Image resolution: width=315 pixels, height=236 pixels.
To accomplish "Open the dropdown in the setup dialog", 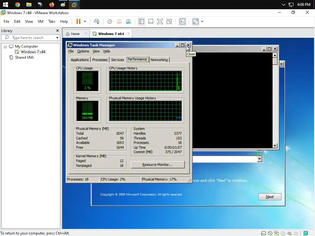I will pyautogui.click(x=259, y=159).
